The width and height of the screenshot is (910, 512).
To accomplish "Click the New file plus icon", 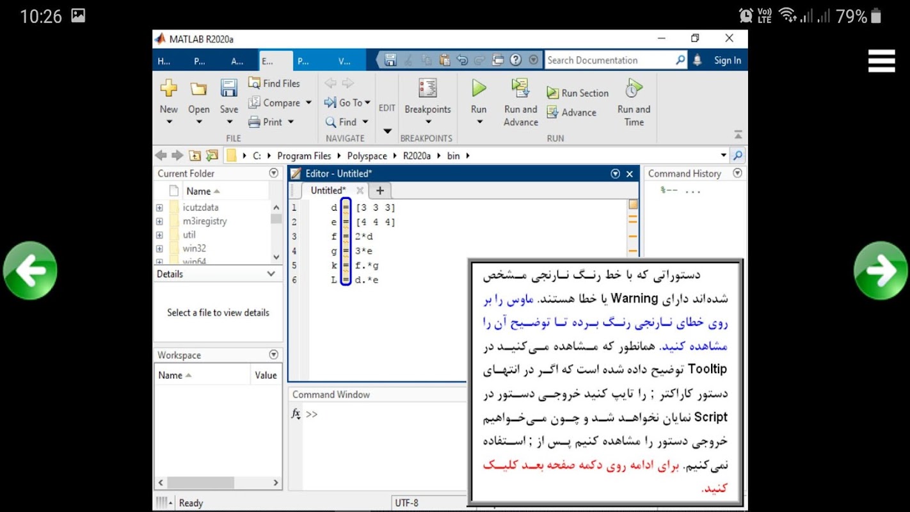I will pos(168,88).
